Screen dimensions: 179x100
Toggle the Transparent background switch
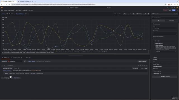tap(154, 38)
